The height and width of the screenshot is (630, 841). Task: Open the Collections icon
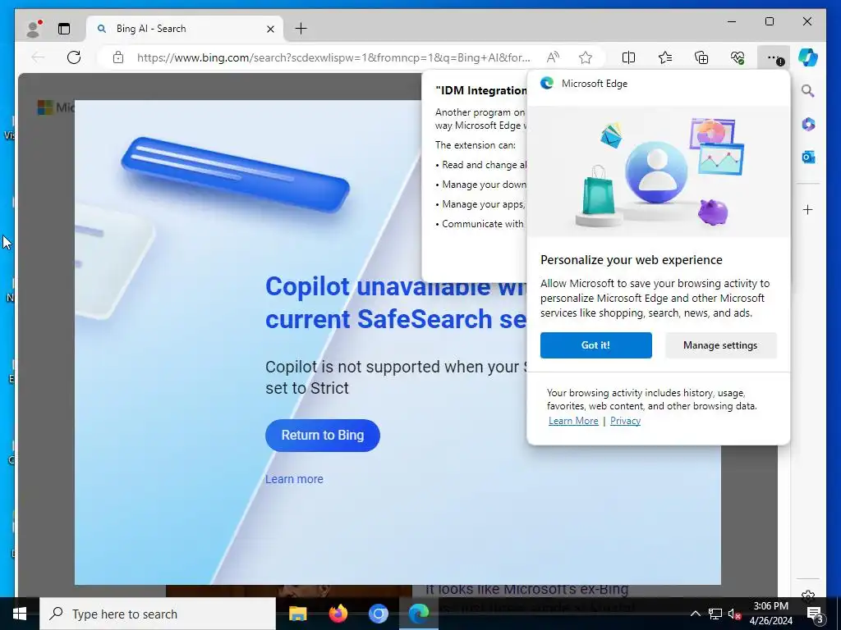pyautogui.click(x=701, y=57)
